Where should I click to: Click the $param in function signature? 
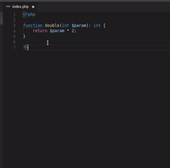tap(79, 25)
